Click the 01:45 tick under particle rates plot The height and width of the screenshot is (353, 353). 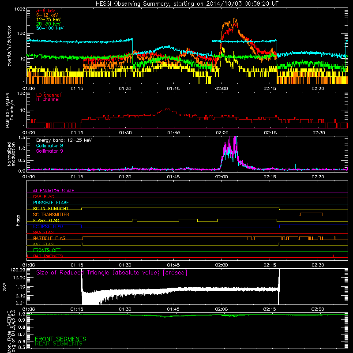coord(173,133)
